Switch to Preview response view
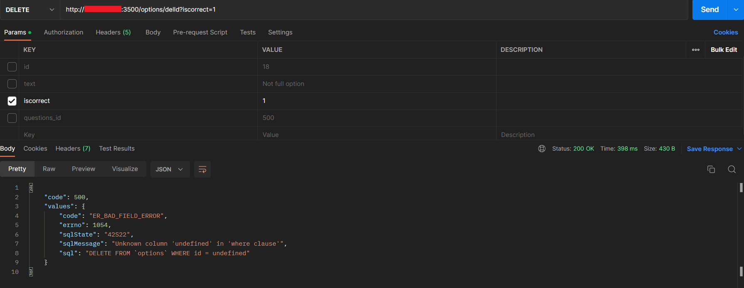Image resolution: width=744 pixels, height=288 pixels. click(x=84, y=169)
